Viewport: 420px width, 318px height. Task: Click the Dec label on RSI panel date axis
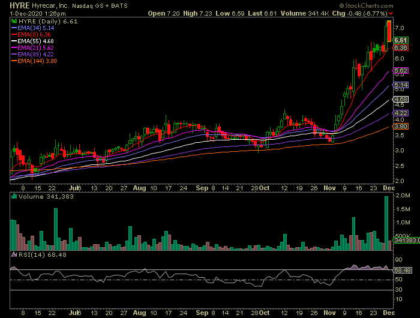pyautogui.click(x=389, y=313)
